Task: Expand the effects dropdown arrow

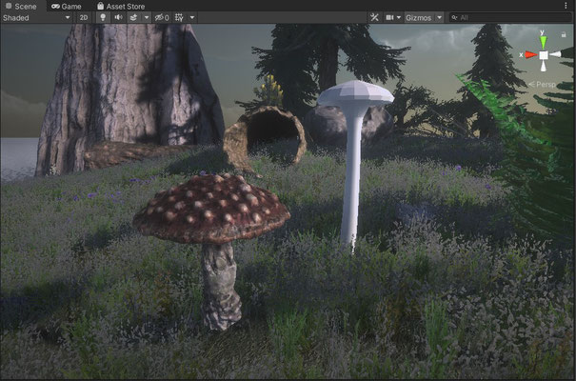Action: (147, 18)
